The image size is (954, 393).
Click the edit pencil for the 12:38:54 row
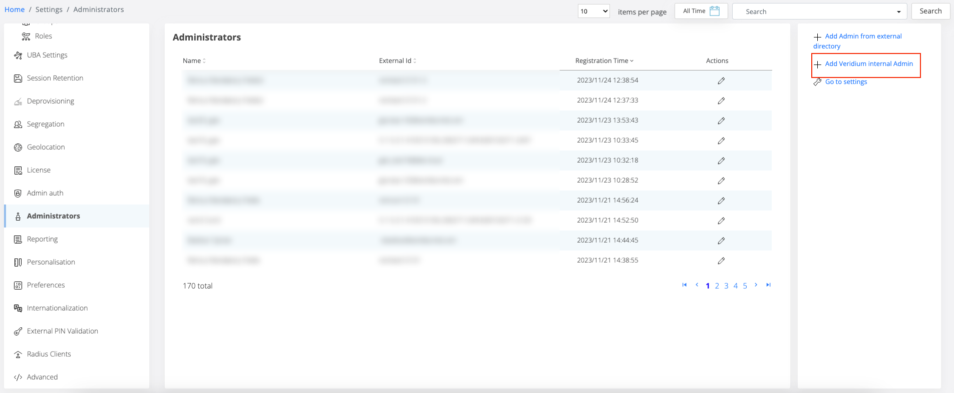pyautogui.click(x=721, y=80)
